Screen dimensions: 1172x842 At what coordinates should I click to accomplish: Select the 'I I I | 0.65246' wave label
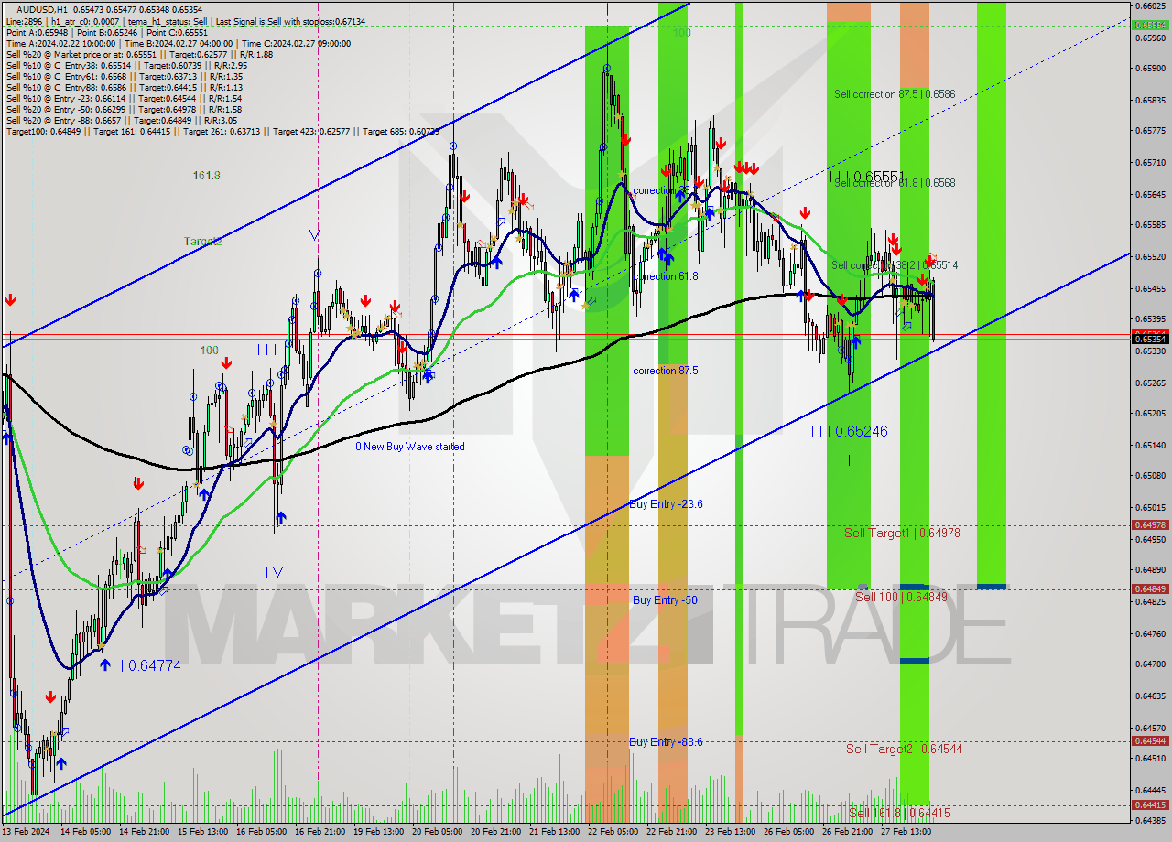click(x=849, y=431)
